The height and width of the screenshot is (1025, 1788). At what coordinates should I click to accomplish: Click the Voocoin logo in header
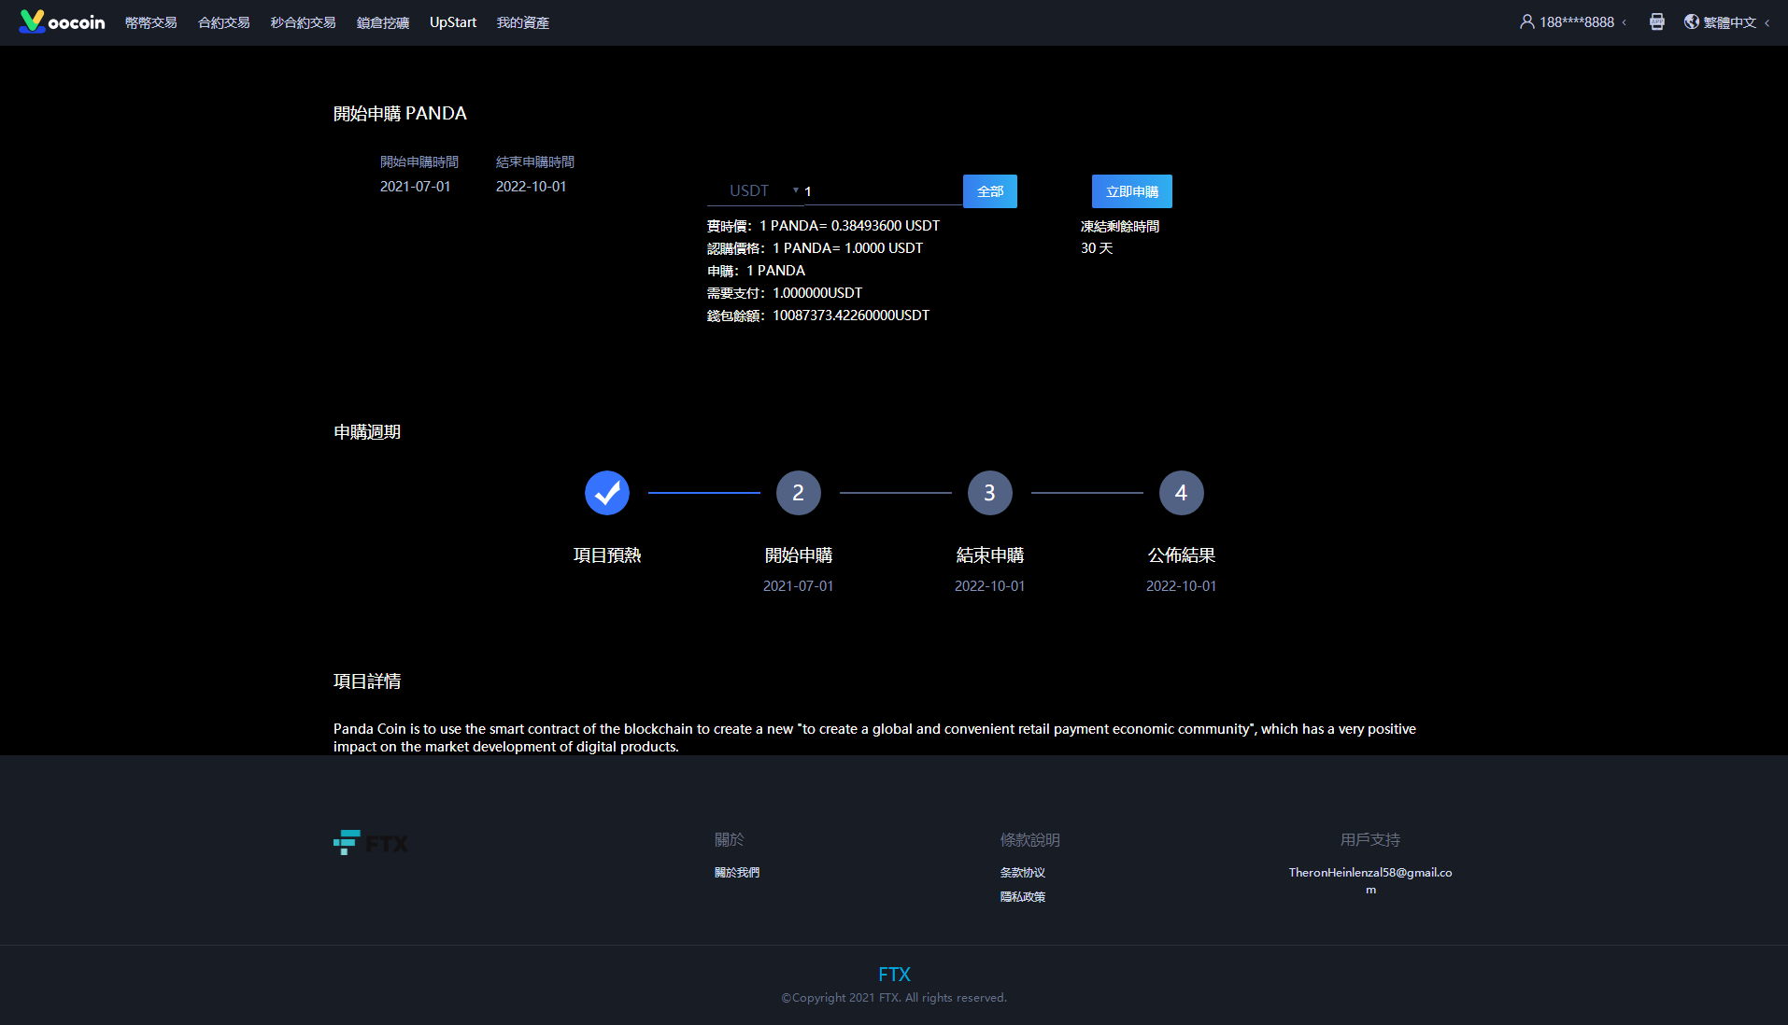tap(62, 21)
